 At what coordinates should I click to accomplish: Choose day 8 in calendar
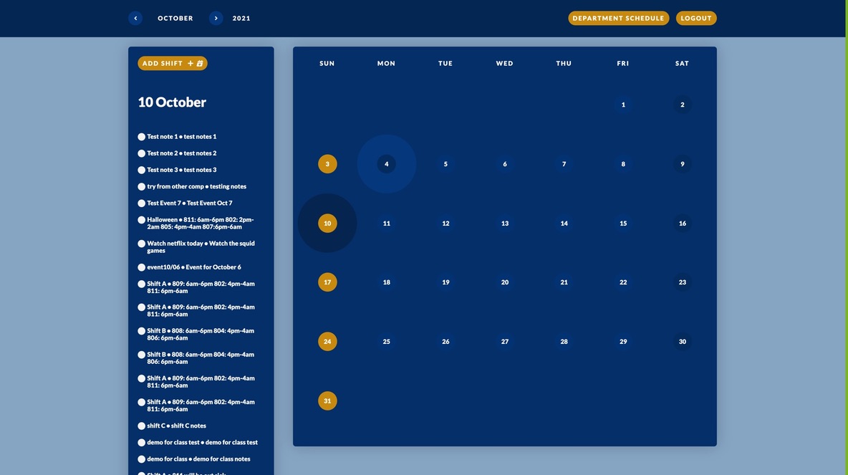coord(623,164)
